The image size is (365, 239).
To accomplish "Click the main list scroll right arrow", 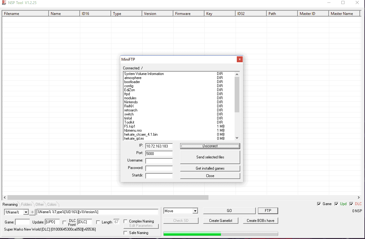I will pyautogui.click(x=359, y=197).
